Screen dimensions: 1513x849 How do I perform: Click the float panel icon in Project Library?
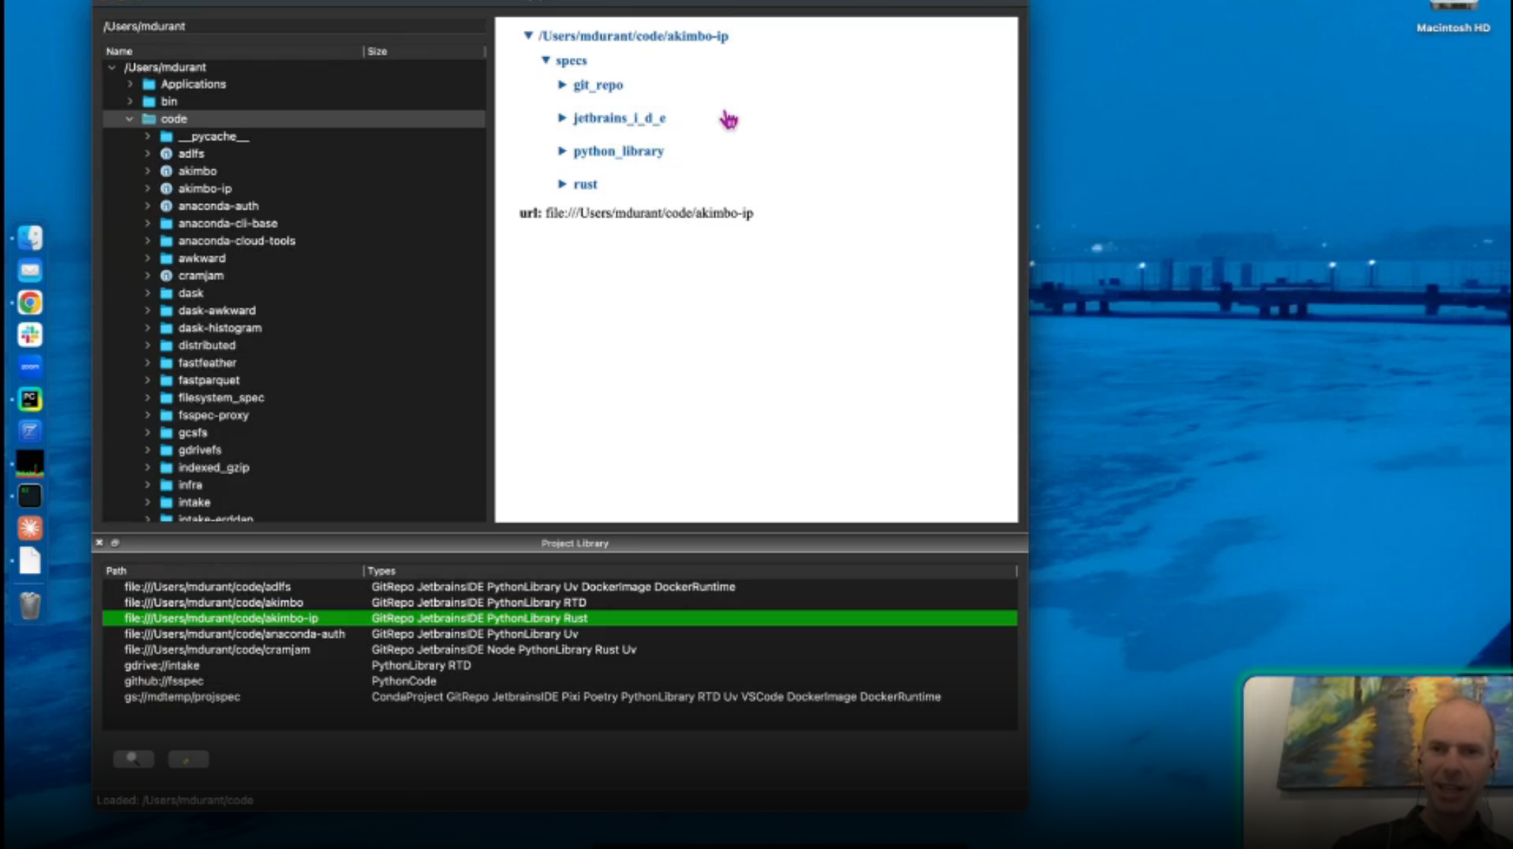pos(115,543)
